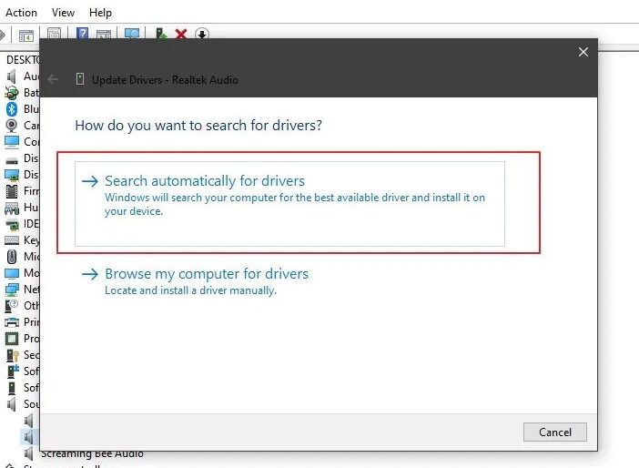639x468 pixels.
Task: Select the Screaming Bee Audio device
Action: tap(92, 453)
